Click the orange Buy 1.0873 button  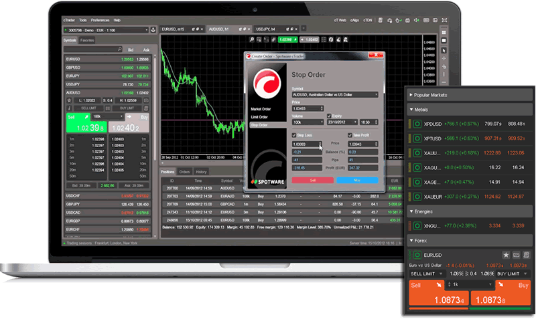coord(500,294)
